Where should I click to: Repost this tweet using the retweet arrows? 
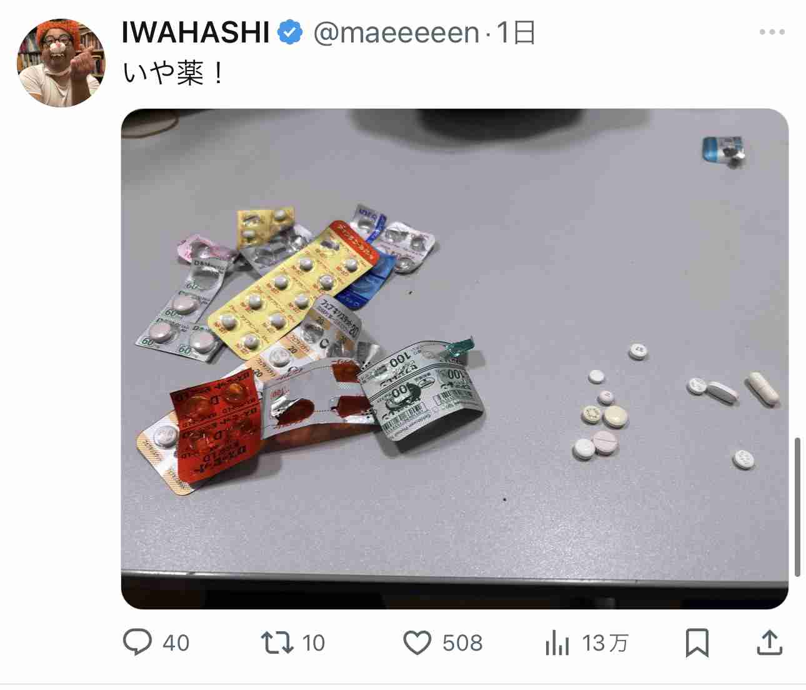point(277,642)
